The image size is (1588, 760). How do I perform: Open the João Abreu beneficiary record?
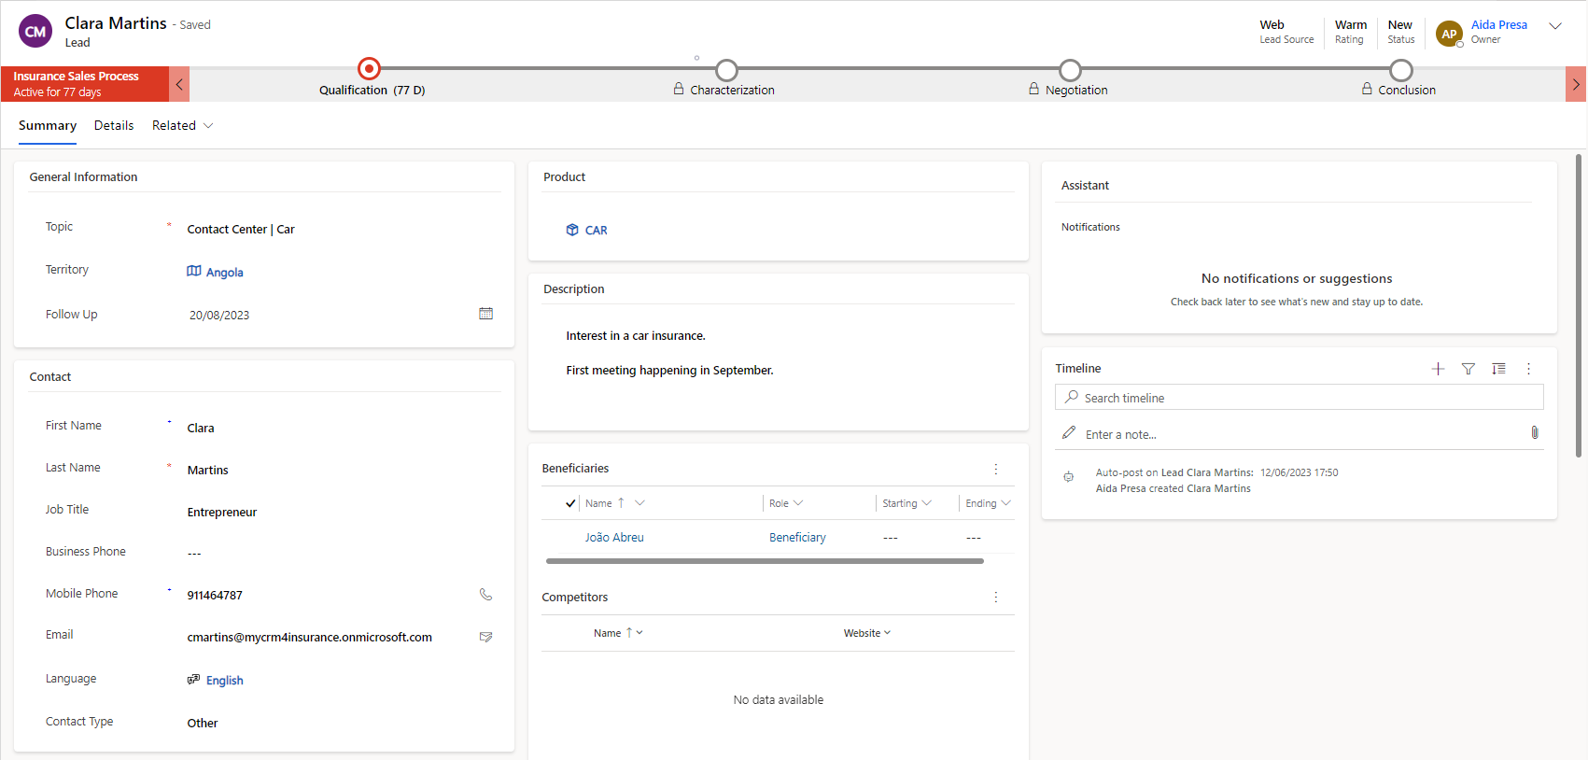614,538
